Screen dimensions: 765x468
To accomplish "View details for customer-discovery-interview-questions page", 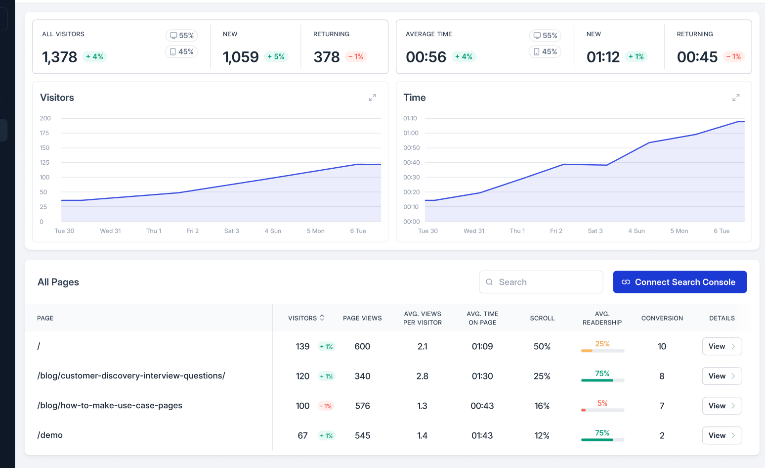I will [722, 376].
